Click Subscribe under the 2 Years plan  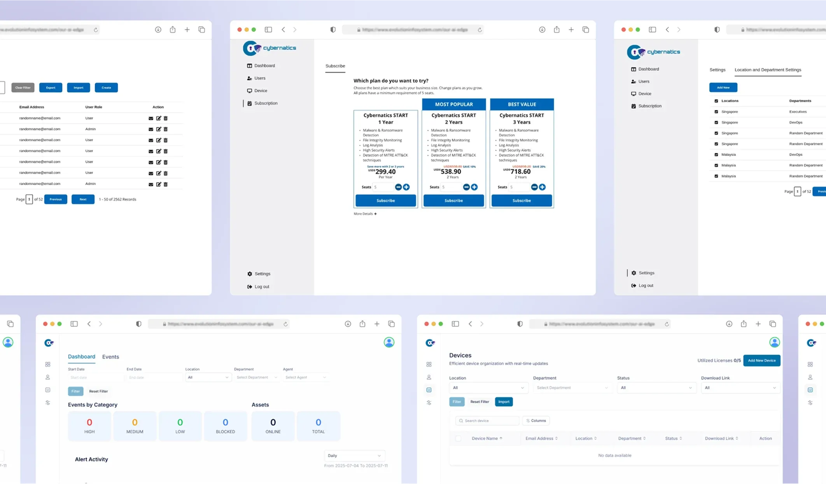tap(453, 201)
